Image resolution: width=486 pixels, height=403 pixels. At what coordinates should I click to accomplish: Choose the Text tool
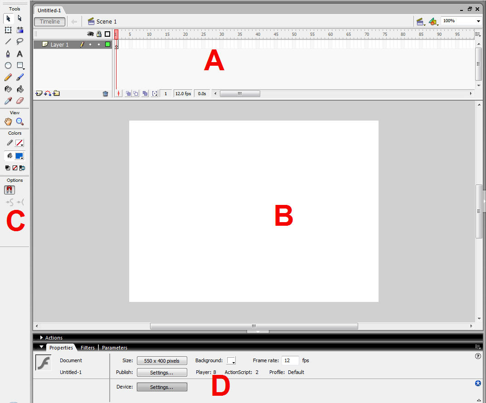20,53
